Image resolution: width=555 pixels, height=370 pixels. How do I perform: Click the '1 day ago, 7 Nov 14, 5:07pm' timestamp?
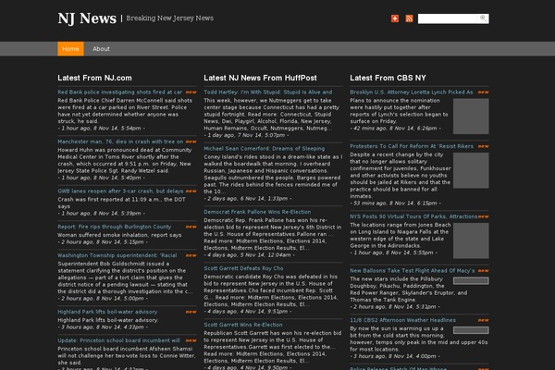click(x=246, y=135)
